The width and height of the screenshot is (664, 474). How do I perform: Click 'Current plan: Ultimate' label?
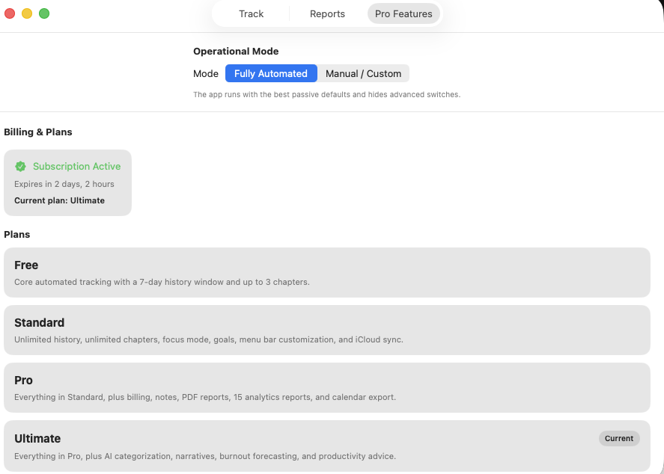click(59, 200)
